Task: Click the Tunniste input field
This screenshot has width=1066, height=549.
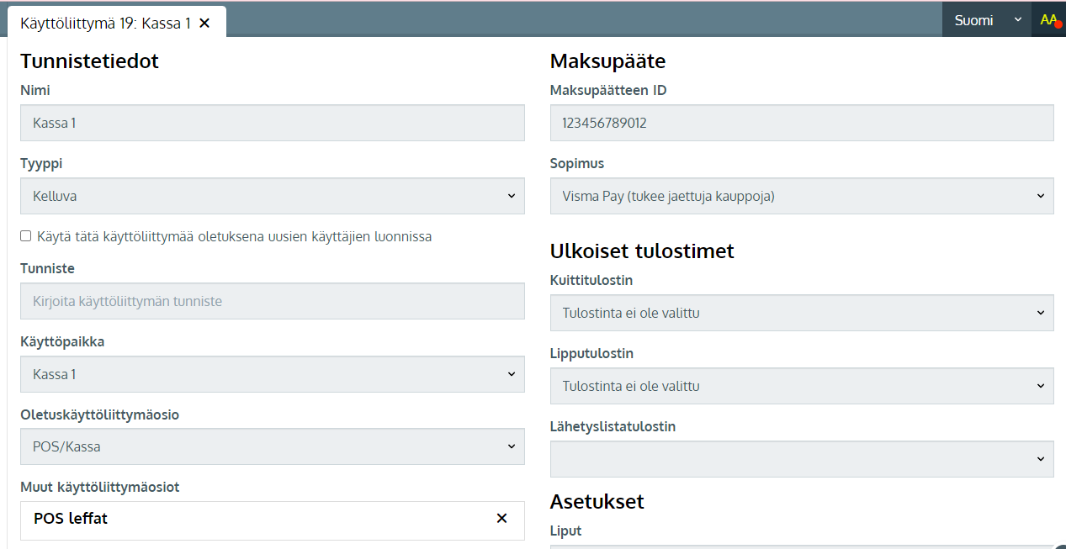Action: [x=273, y=301]
